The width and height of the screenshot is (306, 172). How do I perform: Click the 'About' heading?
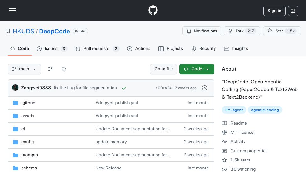coord(229,69)
